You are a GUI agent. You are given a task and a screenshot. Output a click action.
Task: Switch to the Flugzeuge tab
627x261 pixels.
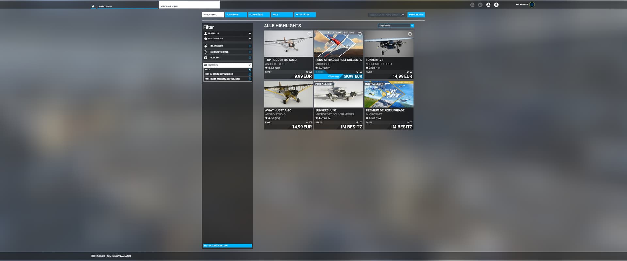236,15
